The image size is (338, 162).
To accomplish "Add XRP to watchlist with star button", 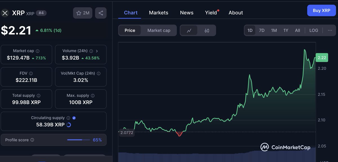I will pos(83,13).
